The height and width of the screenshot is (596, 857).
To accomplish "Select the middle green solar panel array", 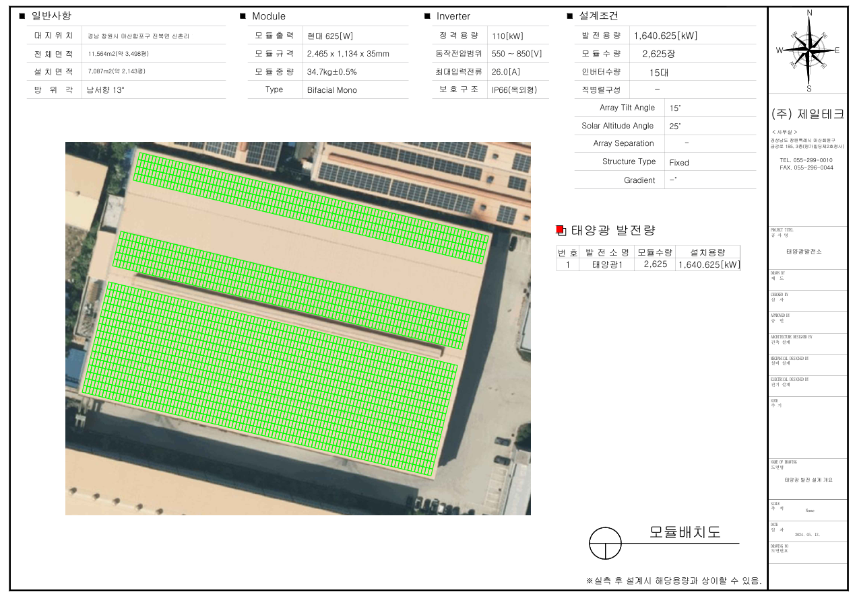I will (292, 289).
